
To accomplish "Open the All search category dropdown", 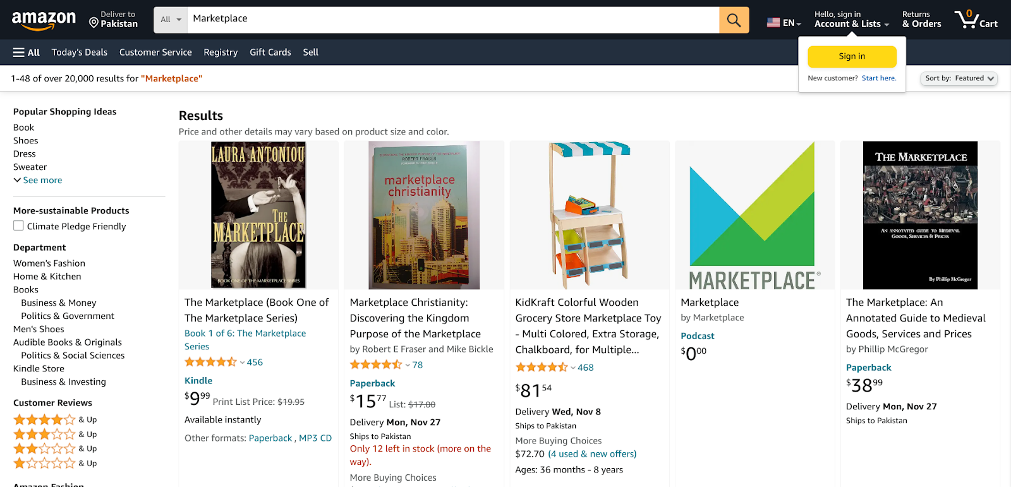I will (x=171, y=20).
